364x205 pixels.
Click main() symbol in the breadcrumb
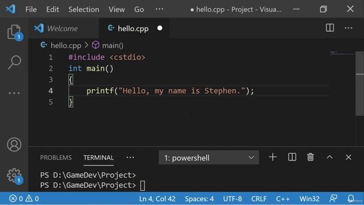pos(113,46)
